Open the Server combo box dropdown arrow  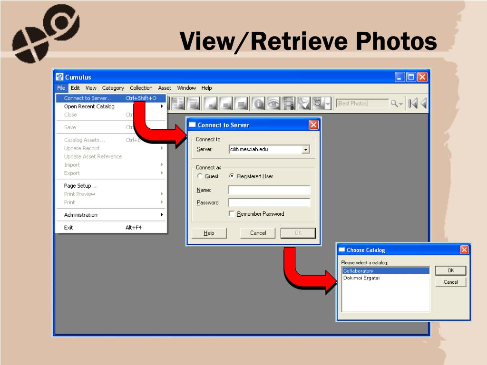pyautogui.click(x=306, y=150)
